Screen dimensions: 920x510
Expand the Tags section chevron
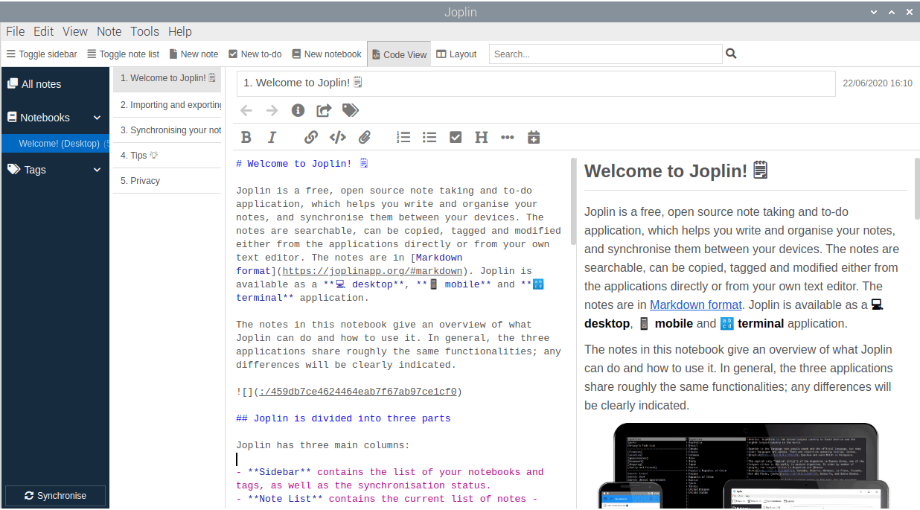point(97,170)
